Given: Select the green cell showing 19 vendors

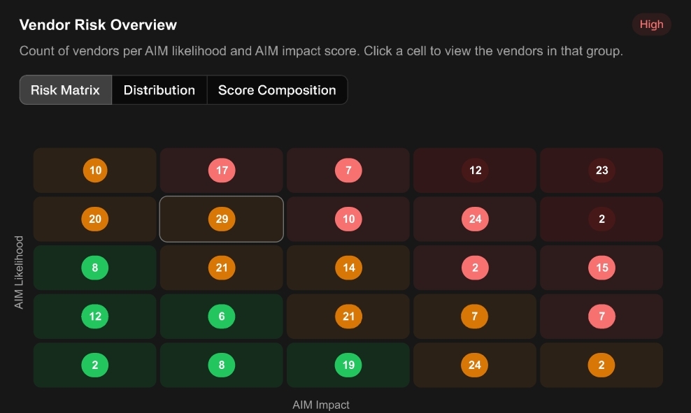Looking at the screenshot, I should [x=348, y=365].
